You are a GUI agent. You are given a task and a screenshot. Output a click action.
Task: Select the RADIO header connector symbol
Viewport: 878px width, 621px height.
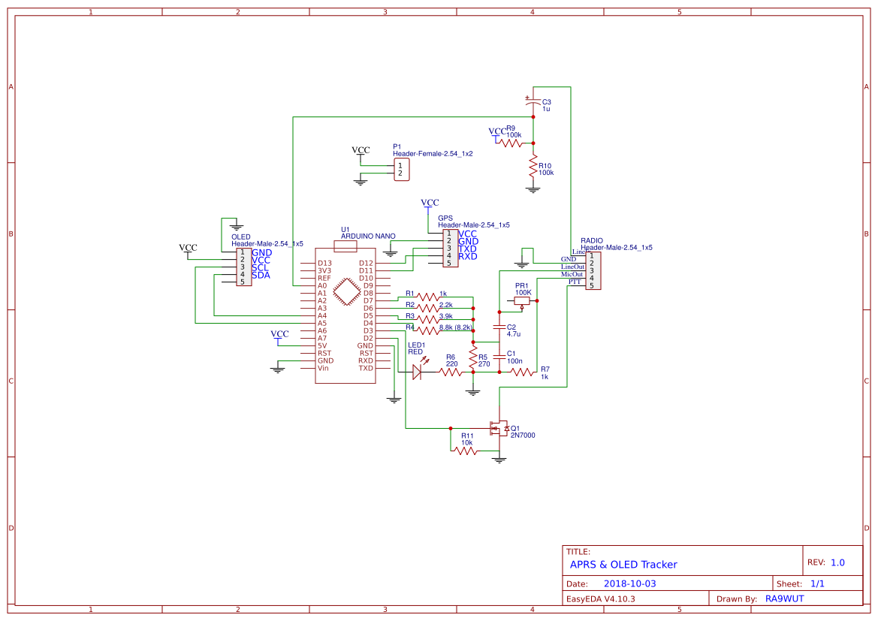593,272
